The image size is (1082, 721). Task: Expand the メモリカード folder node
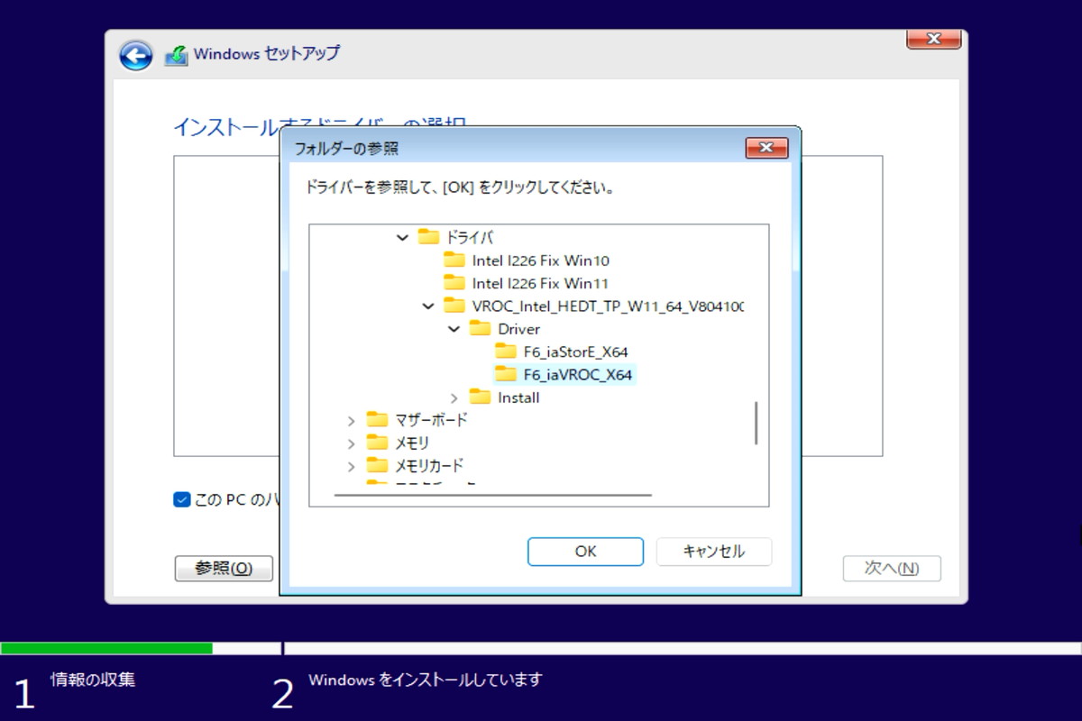[x=352, y=466]
